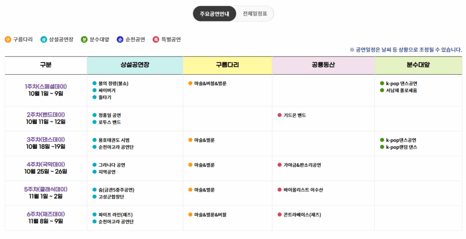The height and width of the screenshot is (239, 466).
Task: Click the teal bullet beside 불의 정령(불쇼)
Action: (94, 83)
